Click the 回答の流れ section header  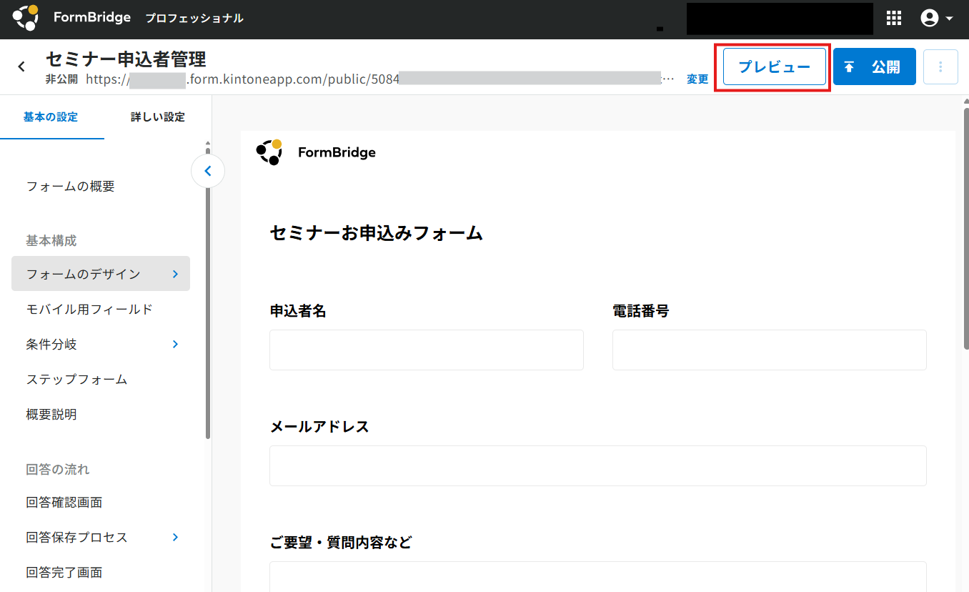(58, 470)
